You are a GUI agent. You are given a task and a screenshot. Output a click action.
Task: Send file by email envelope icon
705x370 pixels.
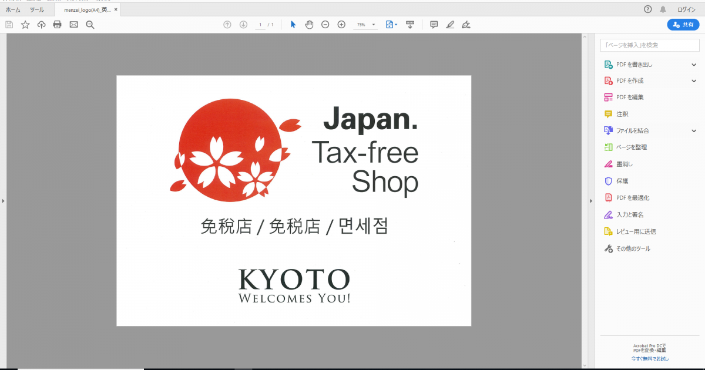click(73, 25)
